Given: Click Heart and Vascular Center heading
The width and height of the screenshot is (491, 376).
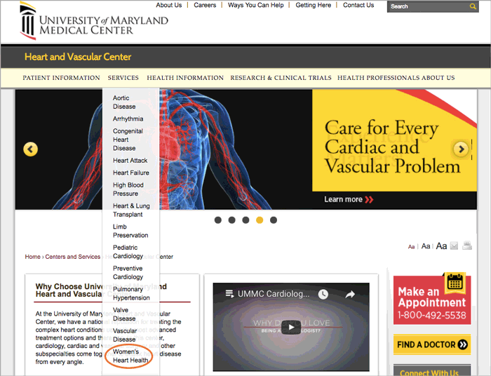Looking at the screenshot, I should [x=78, y=57].
